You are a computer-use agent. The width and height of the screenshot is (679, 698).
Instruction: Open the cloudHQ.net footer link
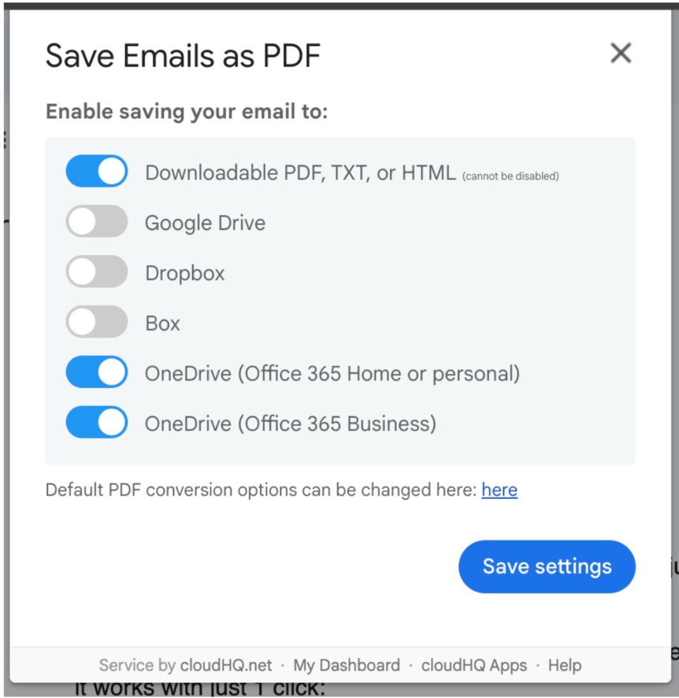click(x=225, y=665)
